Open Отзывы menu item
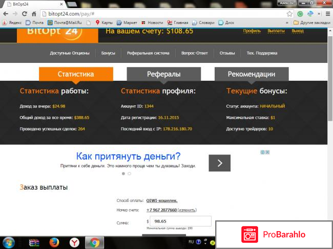The height and width of the screenshot is (249, 333). 227,53
